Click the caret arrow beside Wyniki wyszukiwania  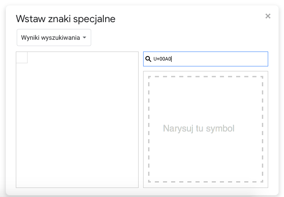tap(84, 38)
